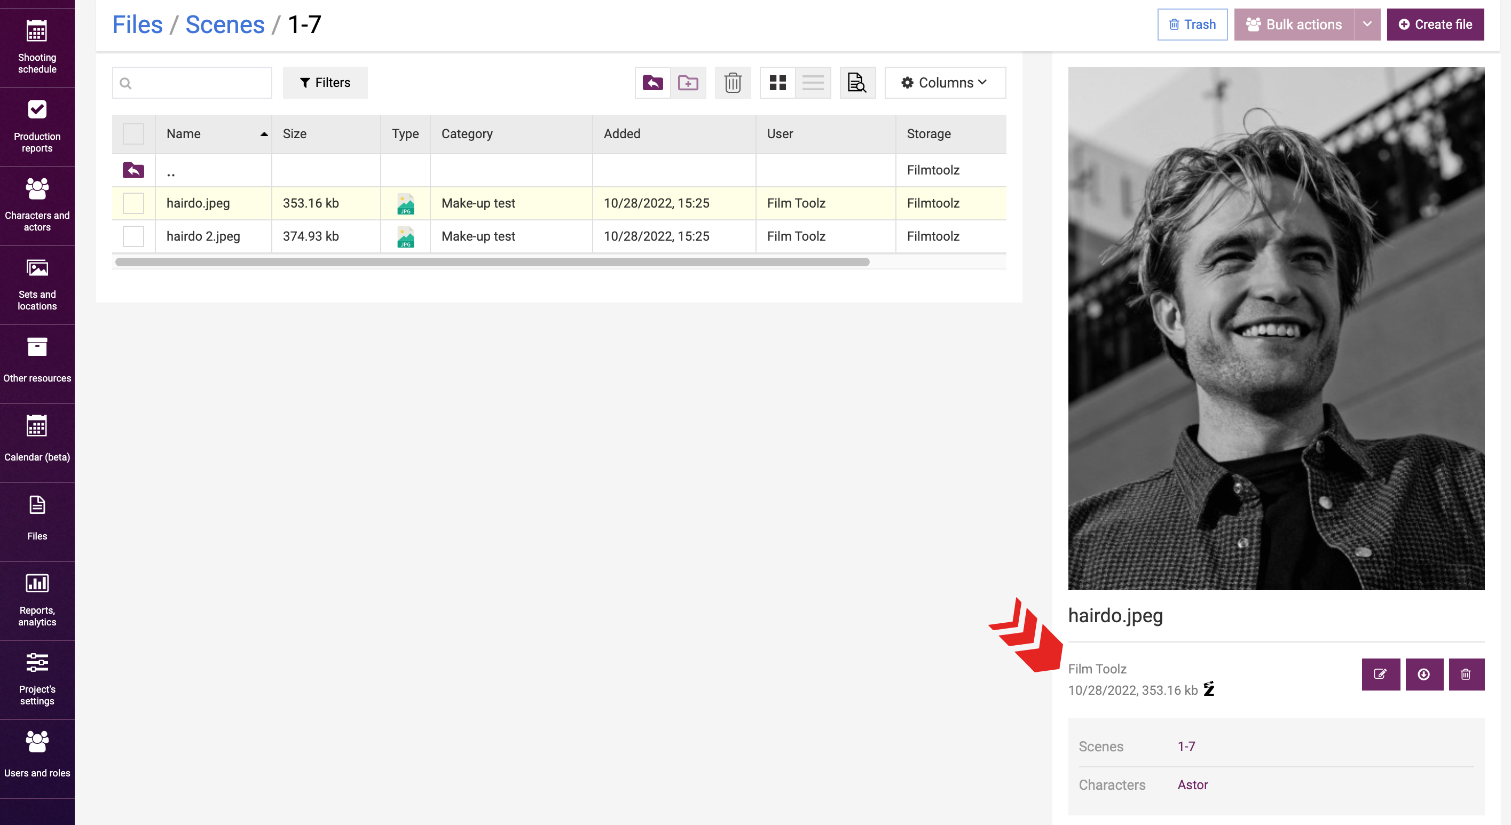
Task: Switch to grid view
Action: (x=778, y=83)
